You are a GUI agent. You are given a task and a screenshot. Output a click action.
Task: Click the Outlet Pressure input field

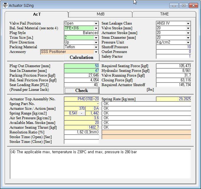click(174, 52)
